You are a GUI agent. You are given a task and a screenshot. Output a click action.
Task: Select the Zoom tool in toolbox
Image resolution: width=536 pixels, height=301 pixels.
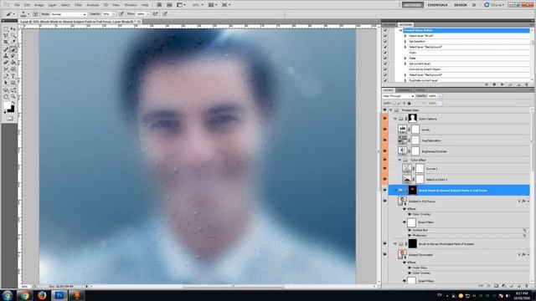click(13, 97)
